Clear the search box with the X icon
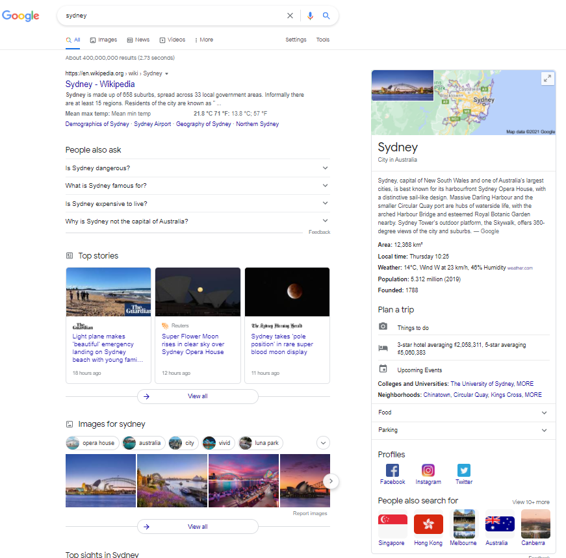566x558 pixels. tap(290, 16)
